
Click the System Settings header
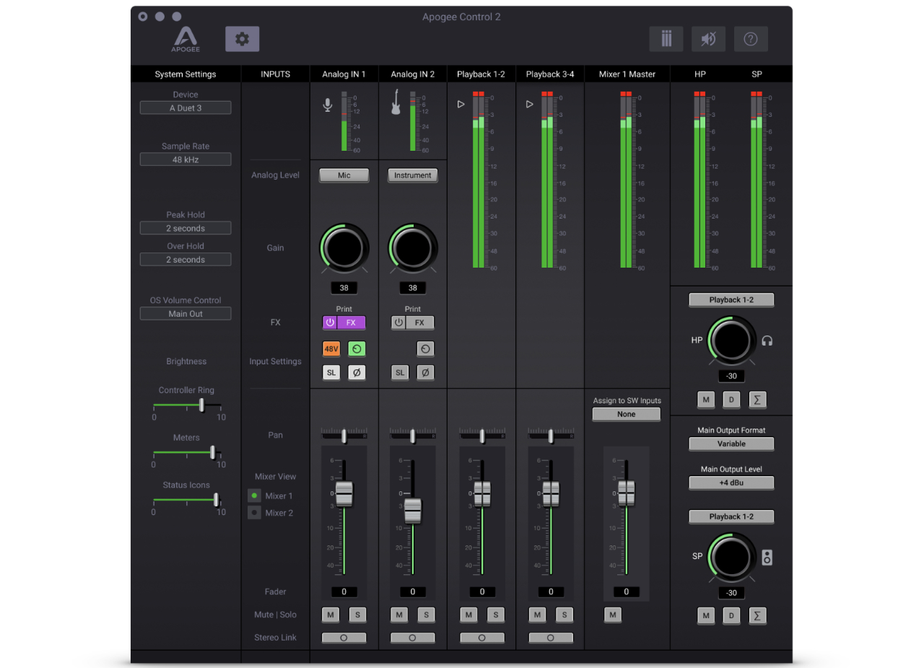186,74
